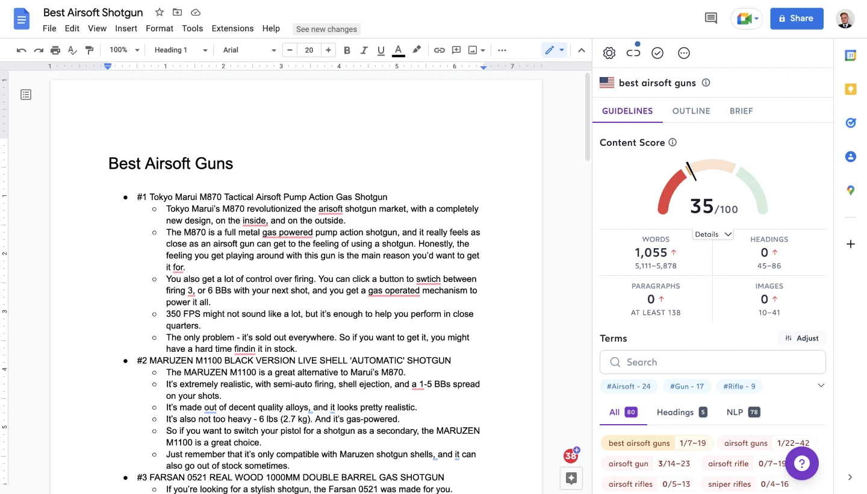Click the insert link icon
This screenshot has height=494, width=867.
440,50
